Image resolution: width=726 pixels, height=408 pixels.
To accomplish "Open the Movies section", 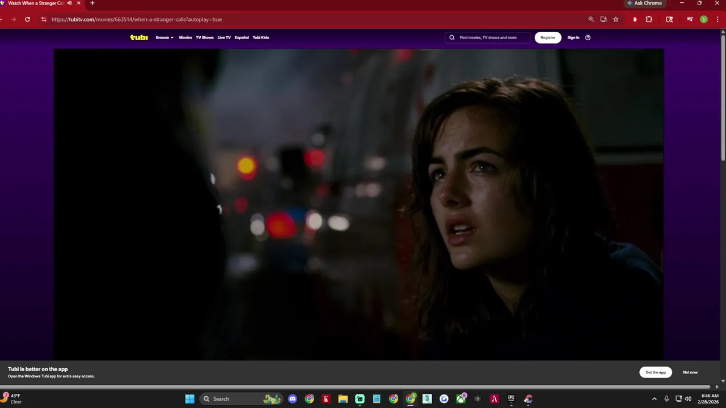I will point(185,37).
